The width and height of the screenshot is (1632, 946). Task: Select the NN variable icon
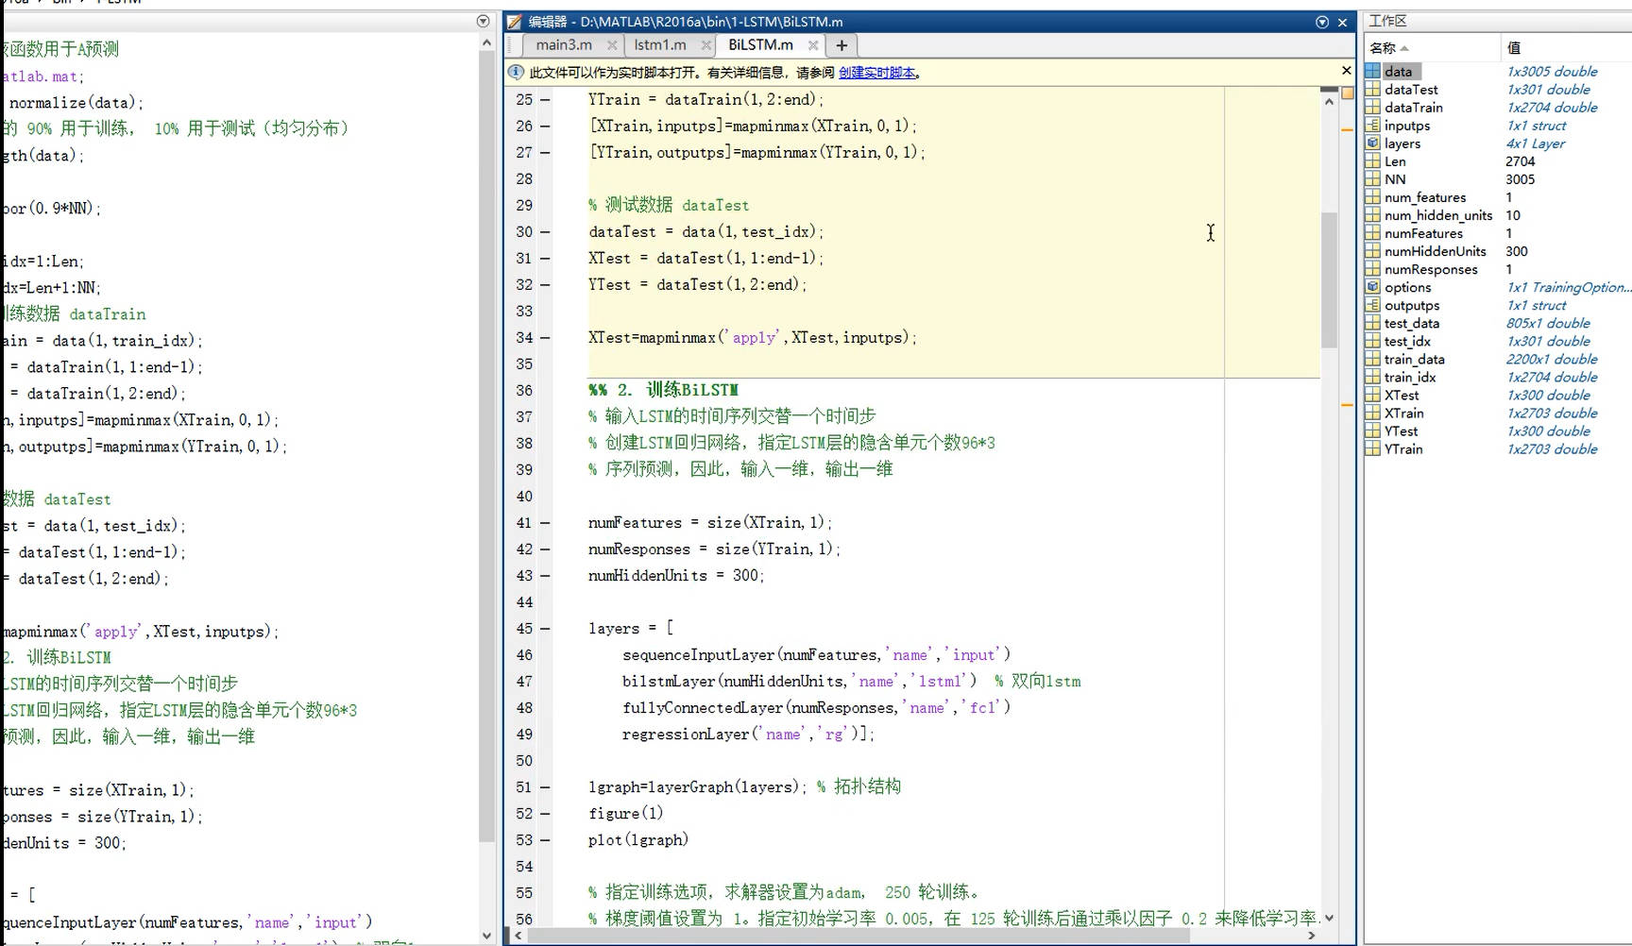[x=1372, y=178]
